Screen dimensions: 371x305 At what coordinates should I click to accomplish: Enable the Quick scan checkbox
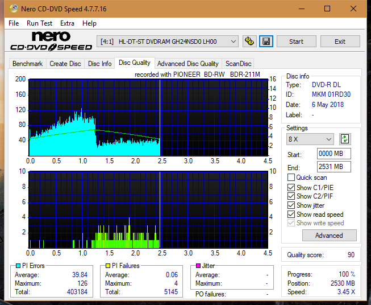[x=291, y=178]
